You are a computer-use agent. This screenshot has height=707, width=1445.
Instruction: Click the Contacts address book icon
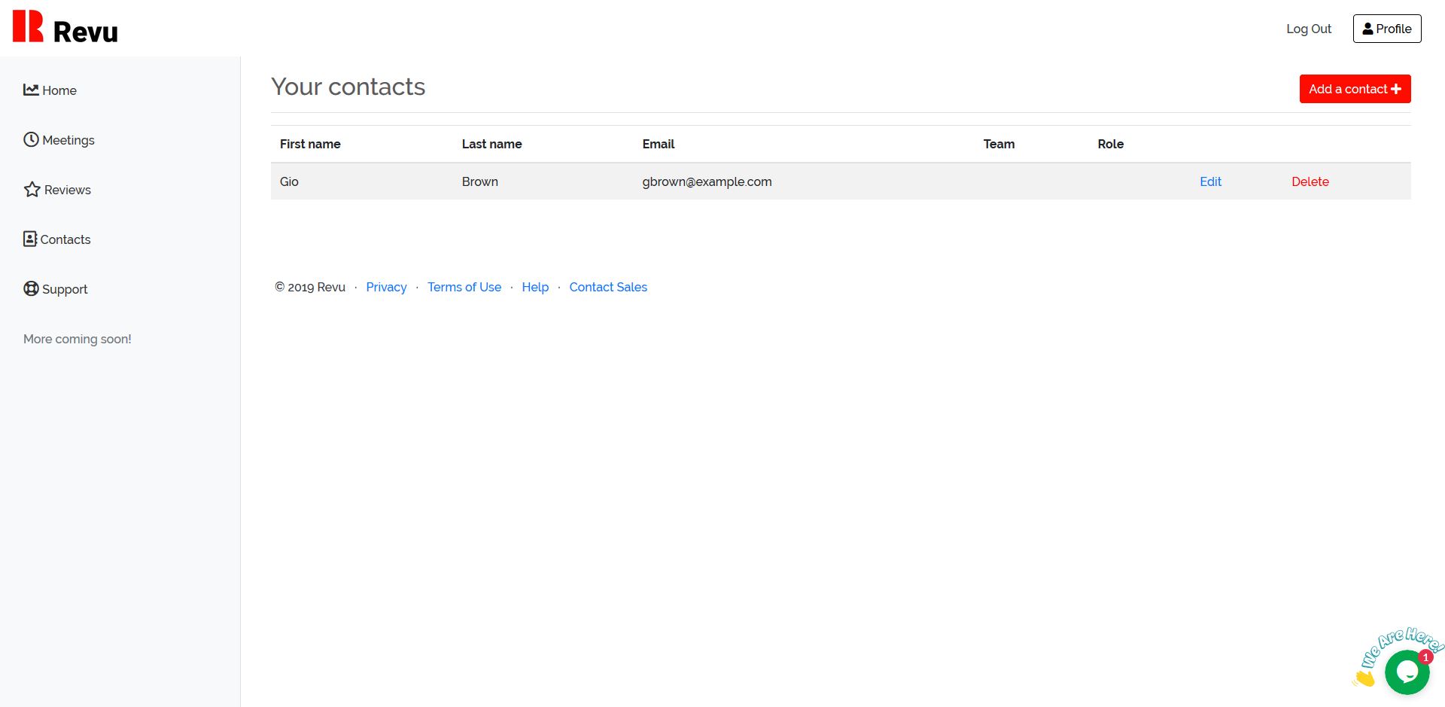pos(30,239)
